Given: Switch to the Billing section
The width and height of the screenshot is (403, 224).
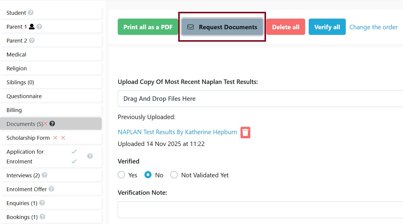Looking at the screenshot, I should pos(14,110).
